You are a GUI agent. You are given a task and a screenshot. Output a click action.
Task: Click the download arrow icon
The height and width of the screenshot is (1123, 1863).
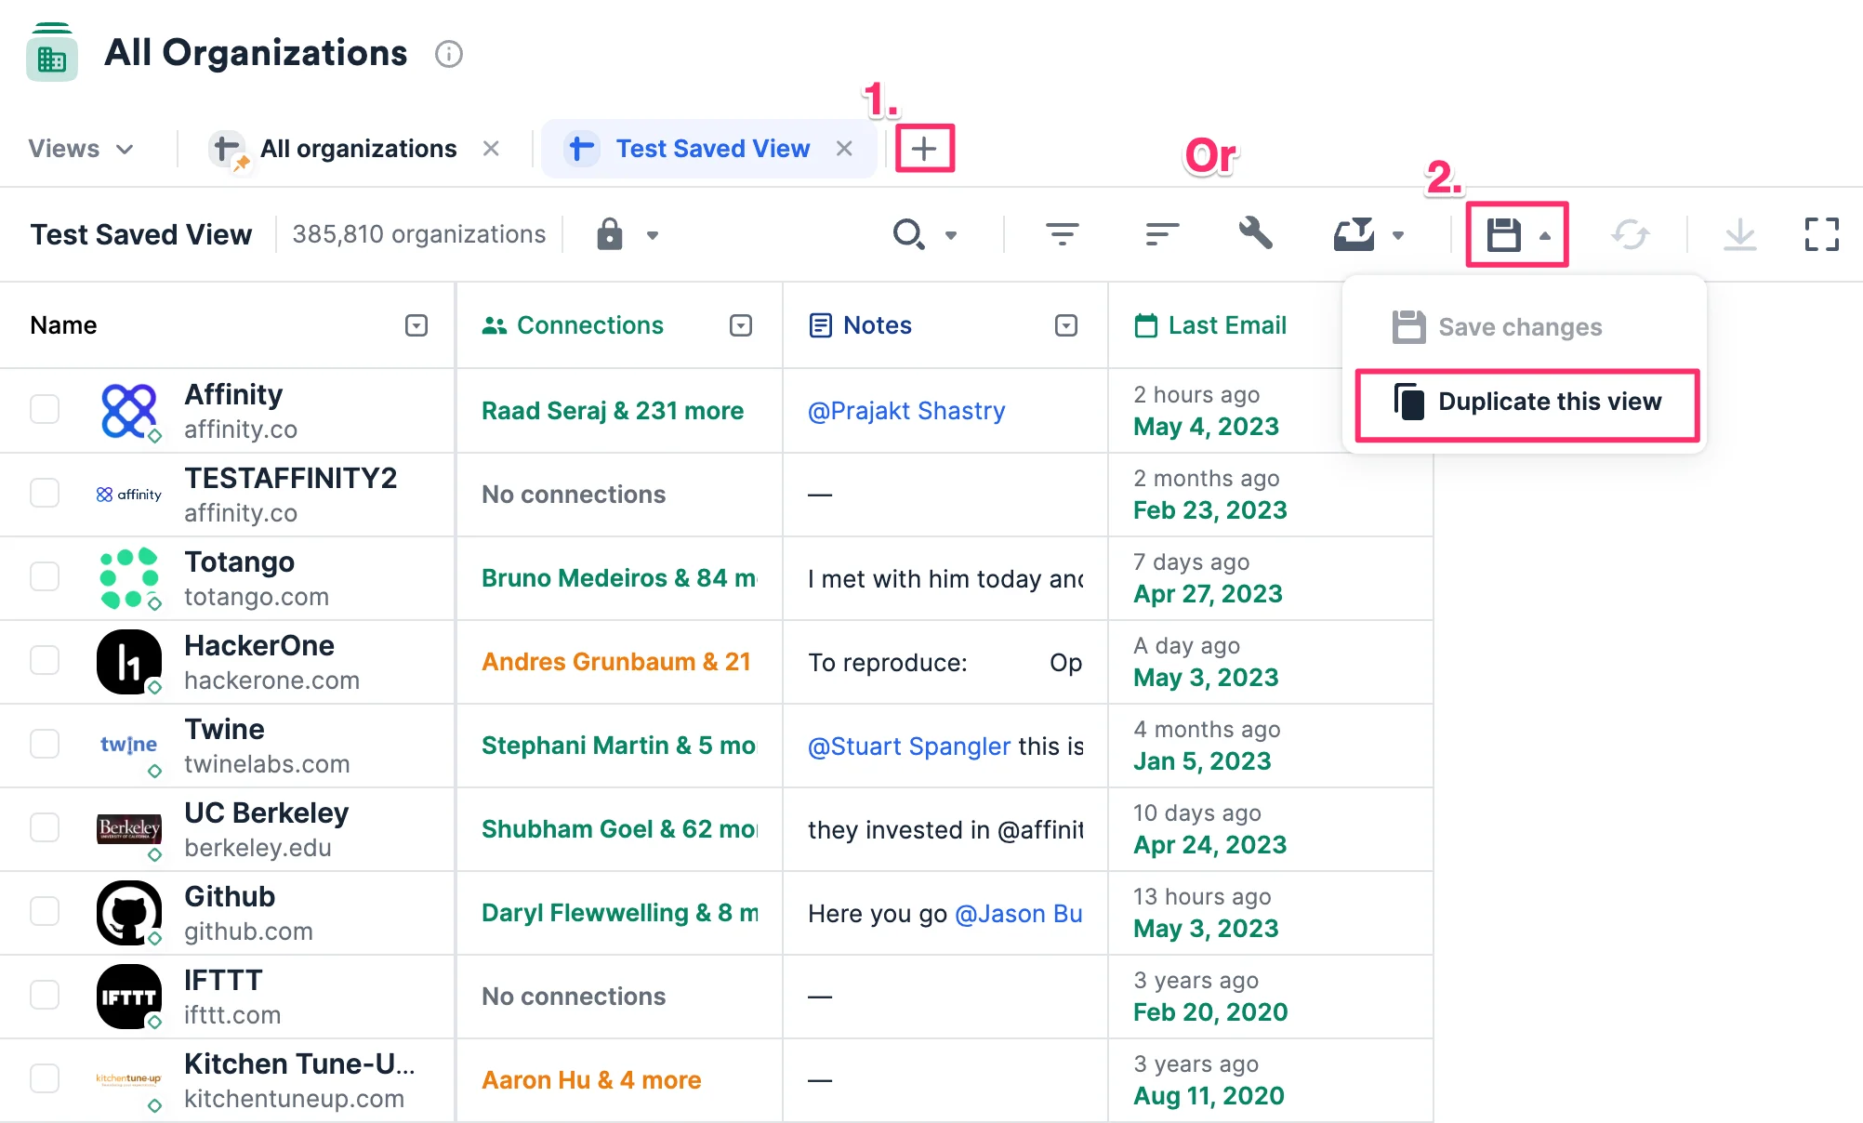1739,234
